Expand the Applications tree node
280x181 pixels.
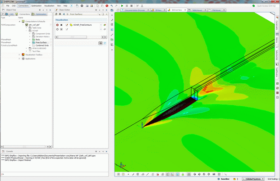pyautogui.click(x=19, y=59)
